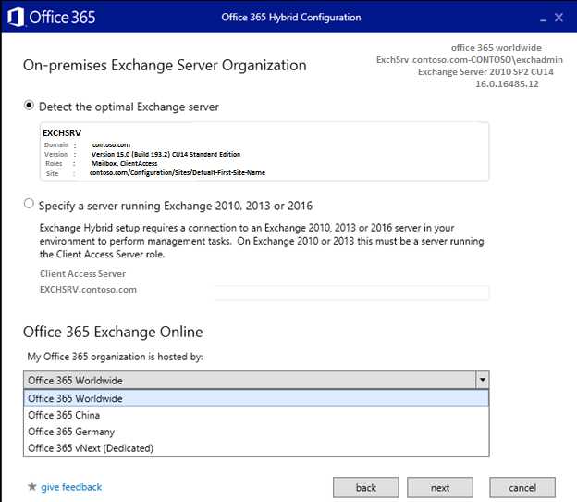Viewport: 577px width, 502px height.
Task: Open the give feedback link
Action: coord(71,487)
